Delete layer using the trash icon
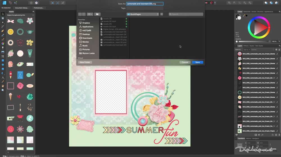Viewport: 281px width, 157px height. (279, 135)
